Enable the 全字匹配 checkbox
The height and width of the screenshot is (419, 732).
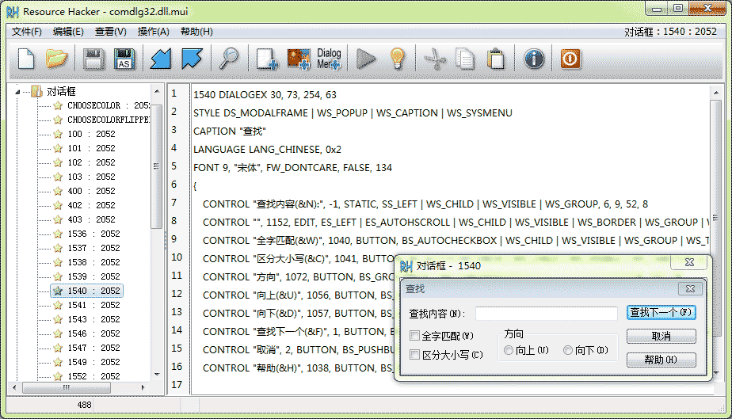(415, 336)
